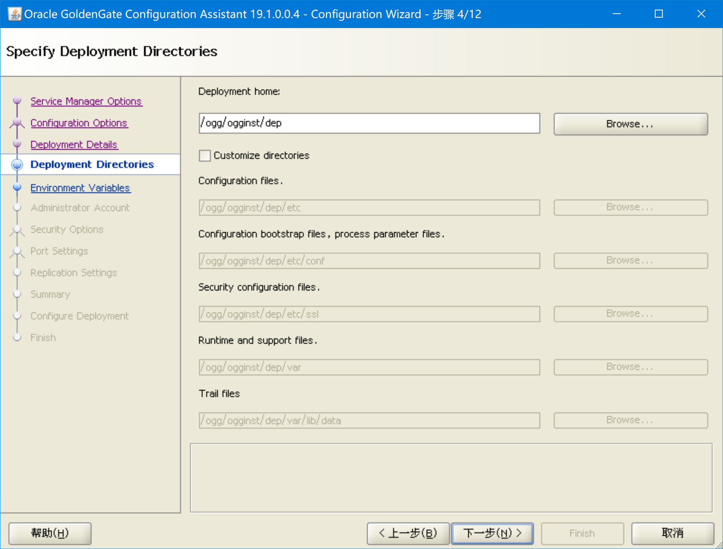Click Browse for Configuration files
723x549 pixels.
coord(630,207)
